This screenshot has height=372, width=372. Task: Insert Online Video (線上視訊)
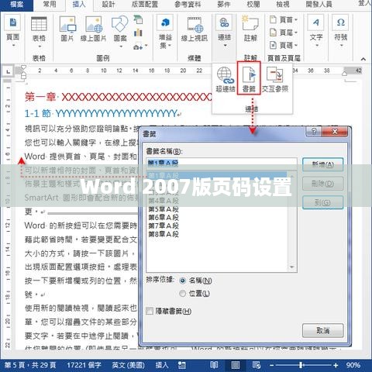[x=195, y=24]
